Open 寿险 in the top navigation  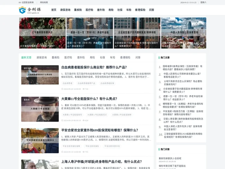tap(111, 10)
